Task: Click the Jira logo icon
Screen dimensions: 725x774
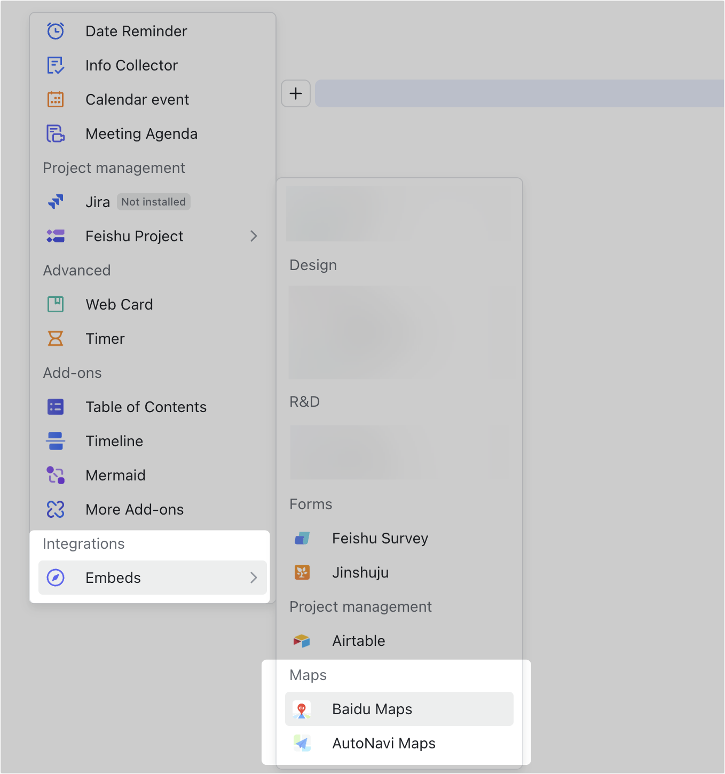Action: (56, 202)
